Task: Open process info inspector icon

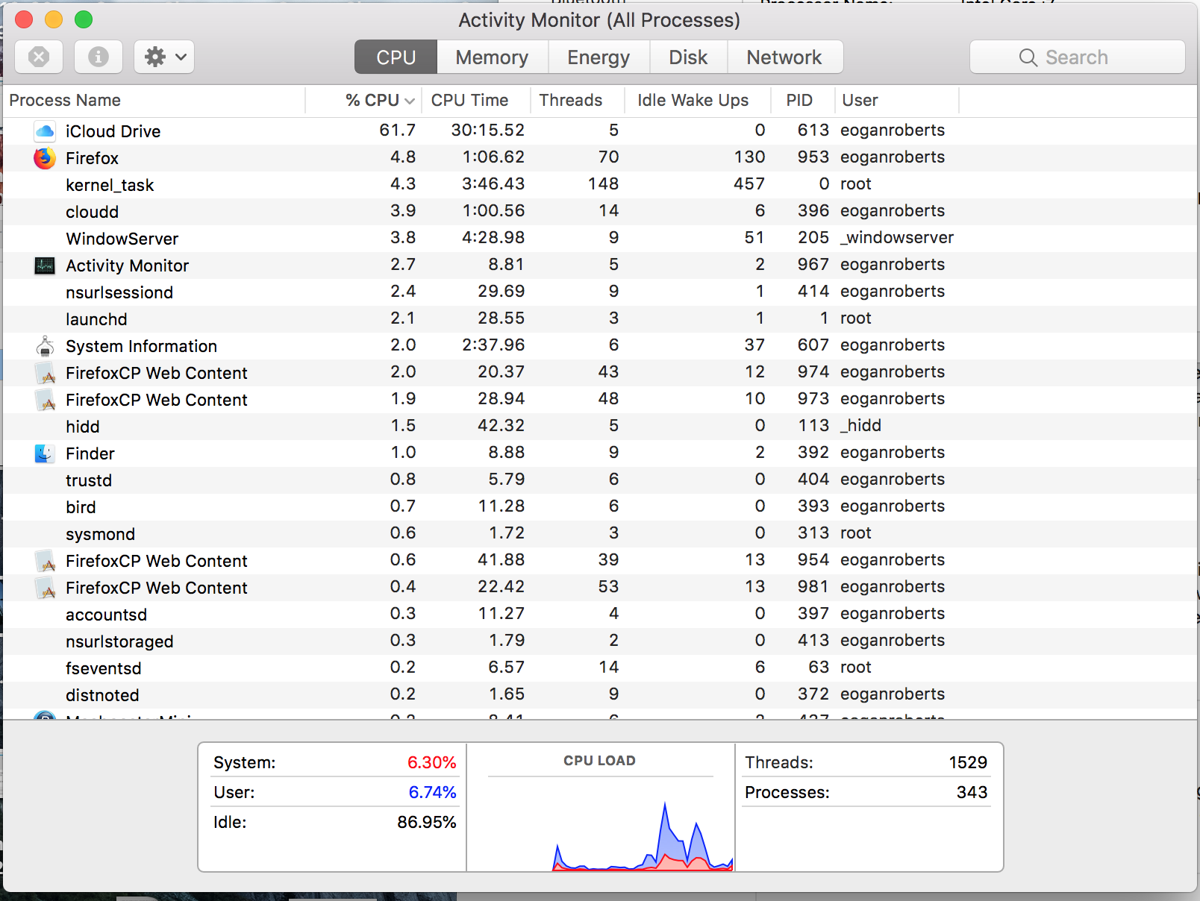Action: [x=99, y=57]
